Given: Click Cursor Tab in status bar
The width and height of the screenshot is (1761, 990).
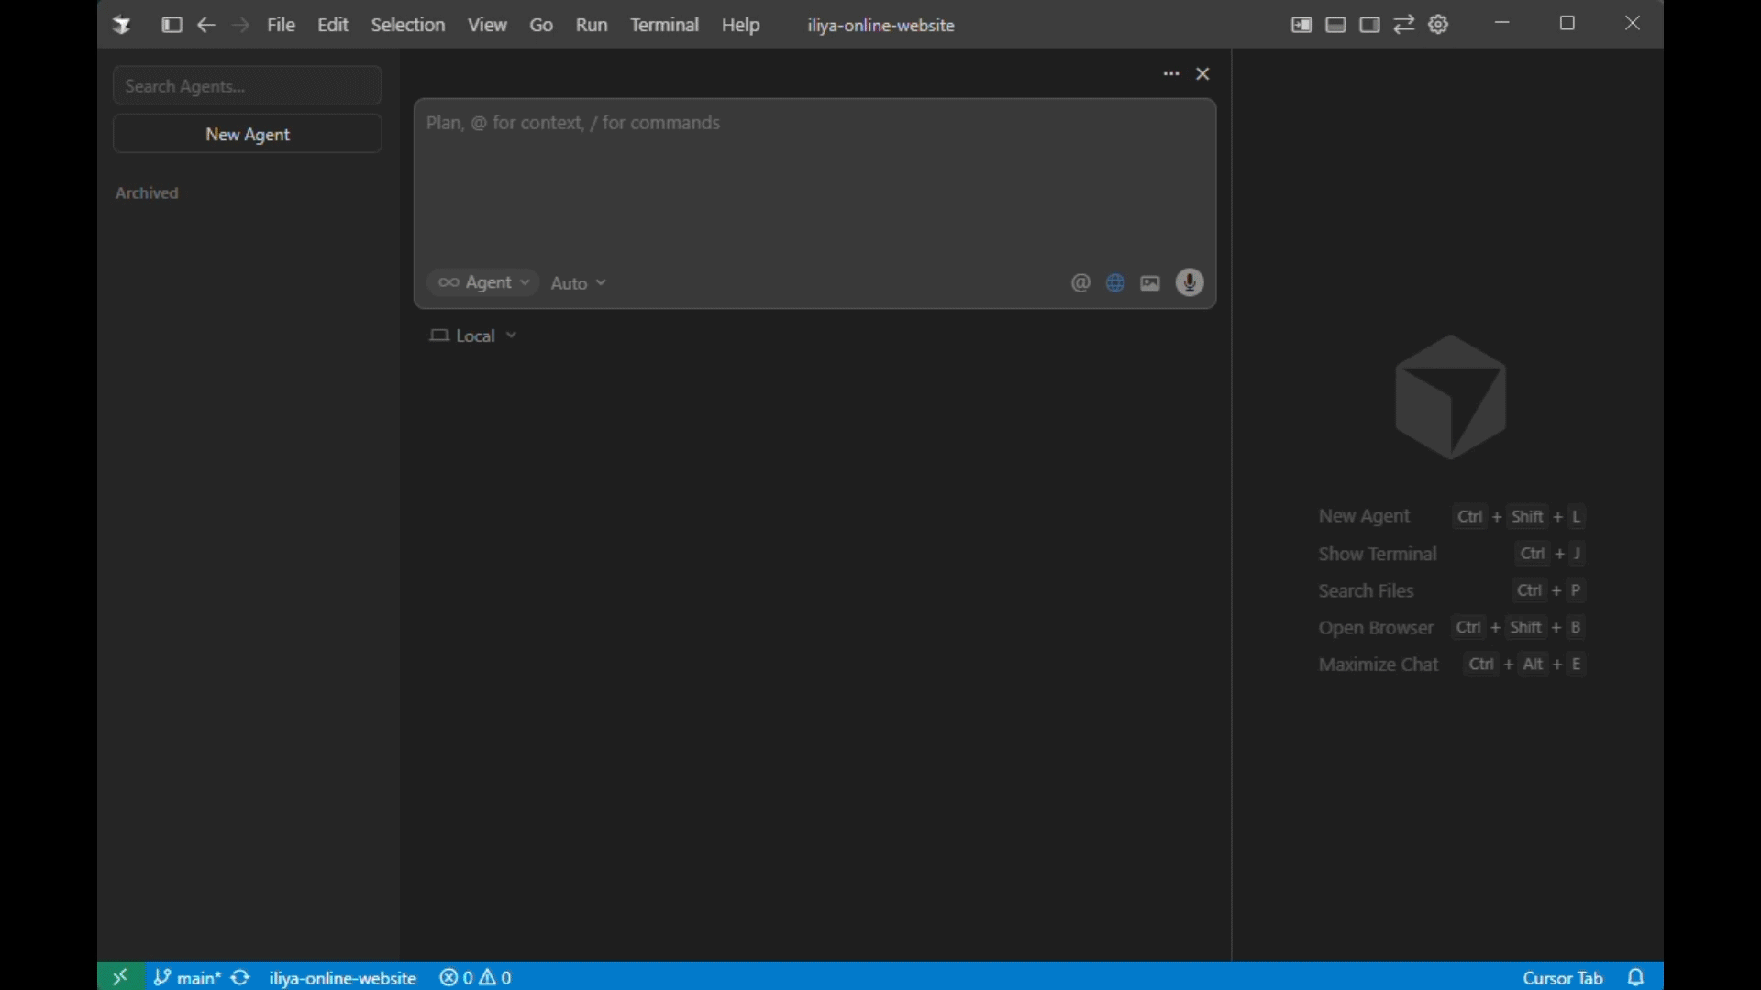Looking at the screenshot, I should tap(1562, 977).
